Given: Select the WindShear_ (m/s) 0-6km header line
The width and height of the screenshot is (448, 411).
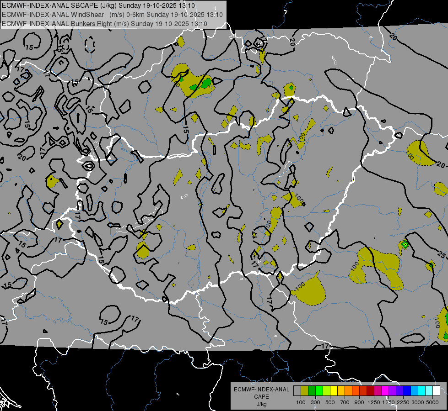Looking at the screenshot, I should tap(112, 15).
